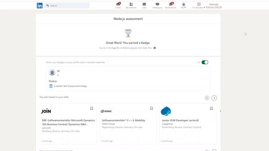269x151 pixels.
Task: Click the EDAG company logo
Action: point(106,111)
